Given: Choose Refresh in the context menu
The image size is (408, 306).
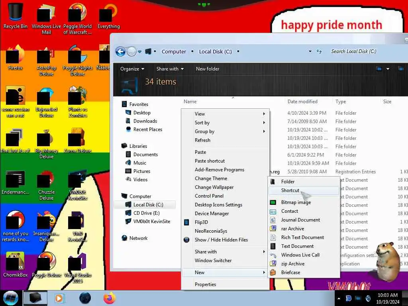Looking at the screenshot, I should click(x=225, y=140).
